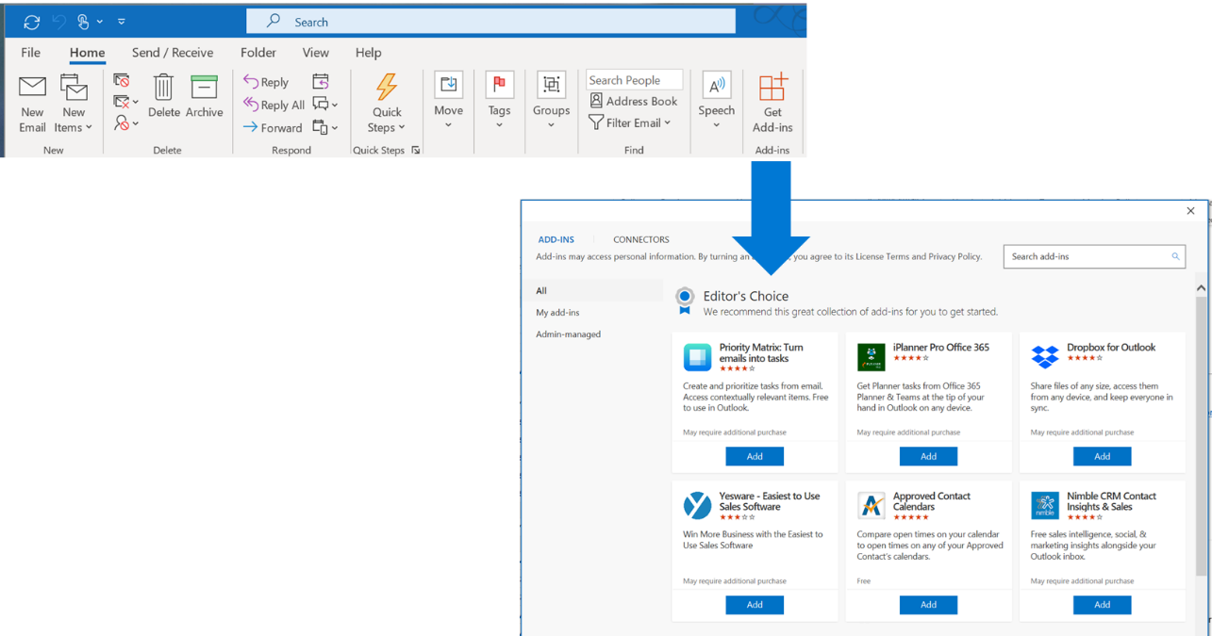
Task: Click the top Search box in Outlook
Action: click(490, 22)
